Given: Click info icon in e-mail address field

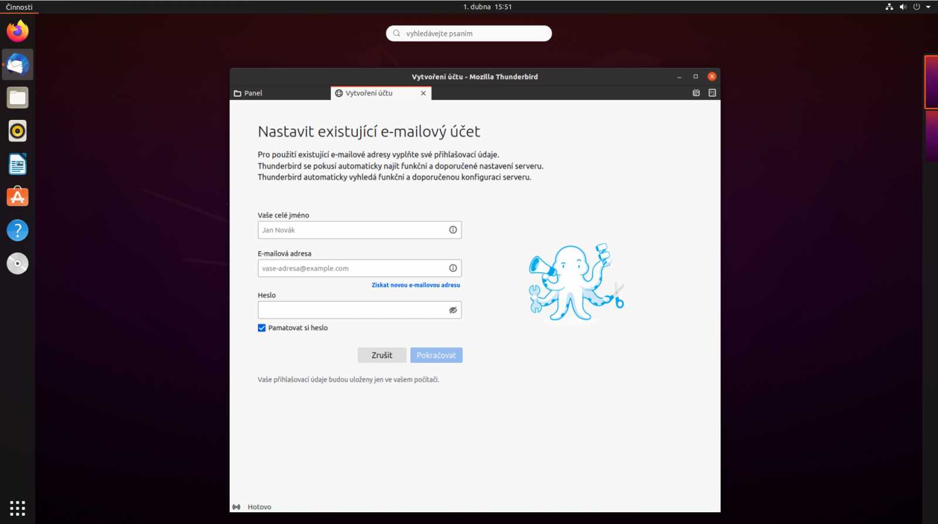Looking at the screenshot, I should tap(453, 268).
